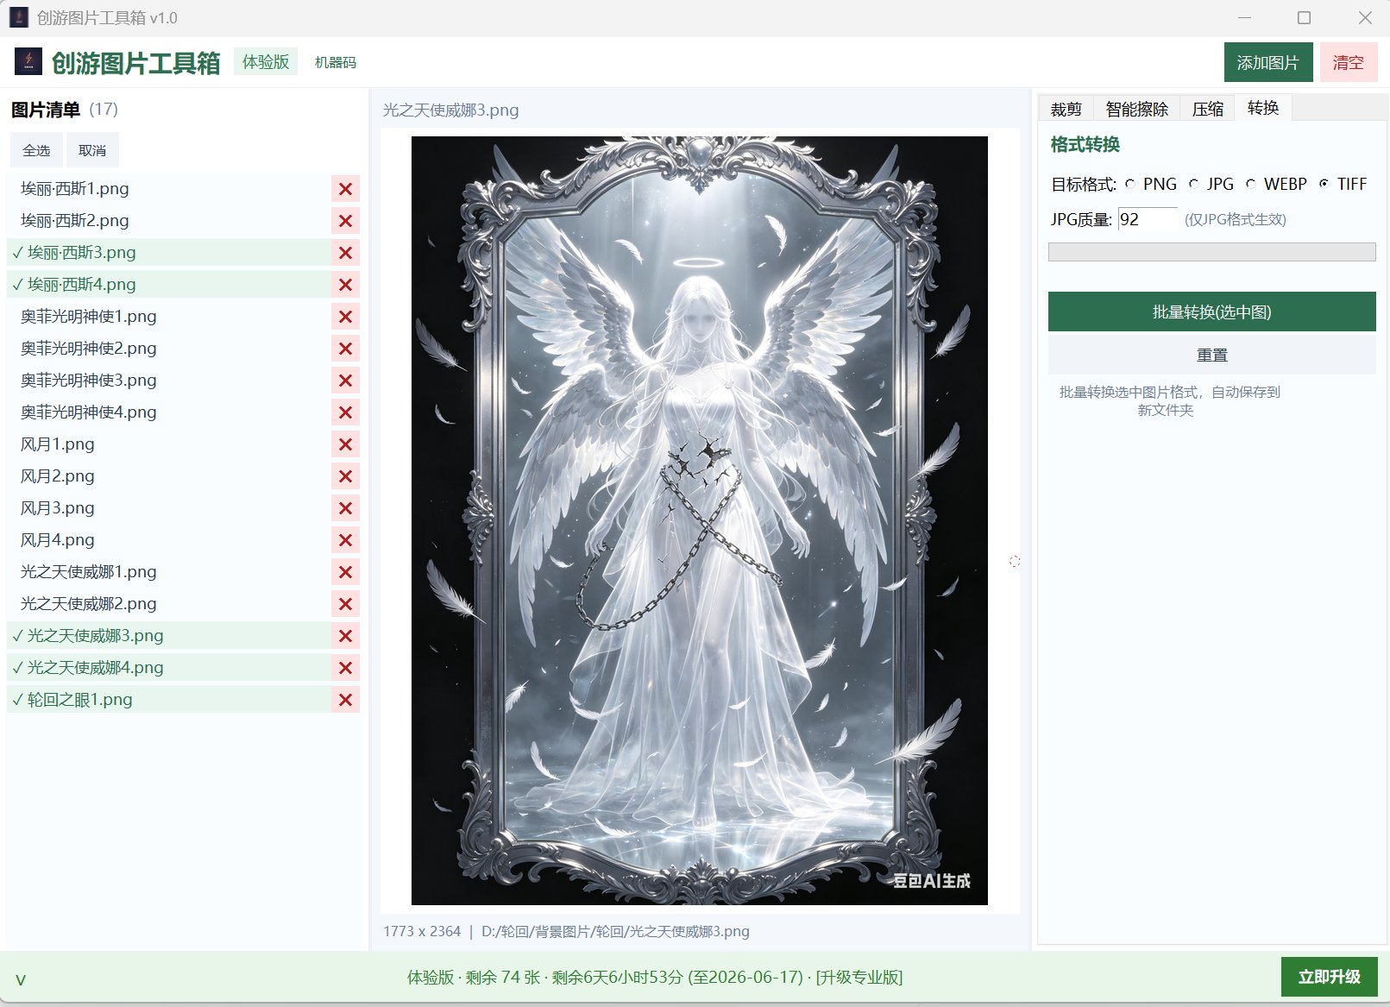Remove 光之天使威娜1.png with red X
Viewport: 1390px width, 1007px height.
coord(345,572)
